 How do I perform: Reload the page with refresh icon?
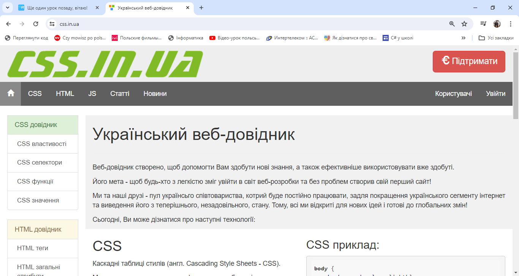(x=36, y=24)
